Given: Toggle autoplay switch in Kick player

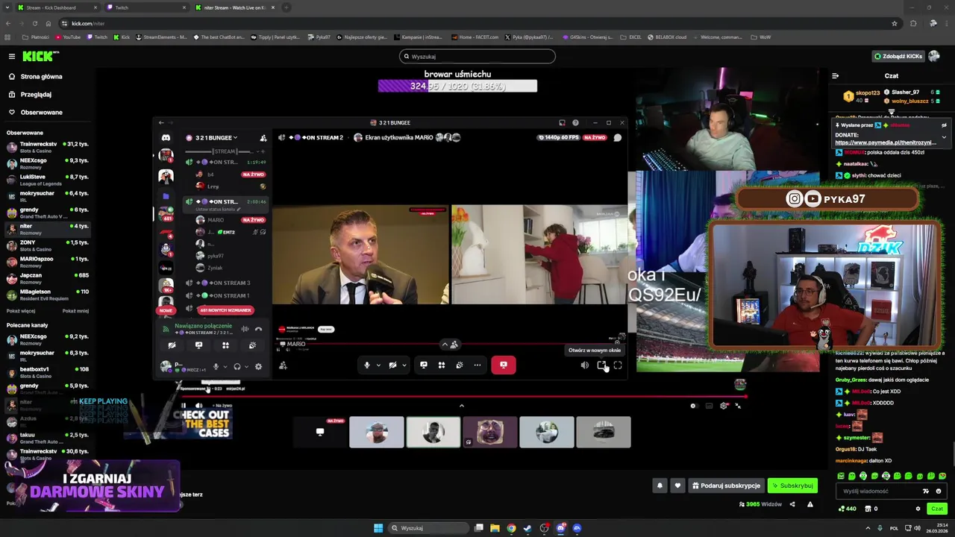Looking at the screenshot, I should click(693, 406).
